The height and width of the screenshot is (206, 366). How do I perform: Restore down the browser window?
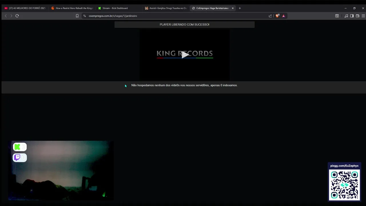[x=354, y=8]
